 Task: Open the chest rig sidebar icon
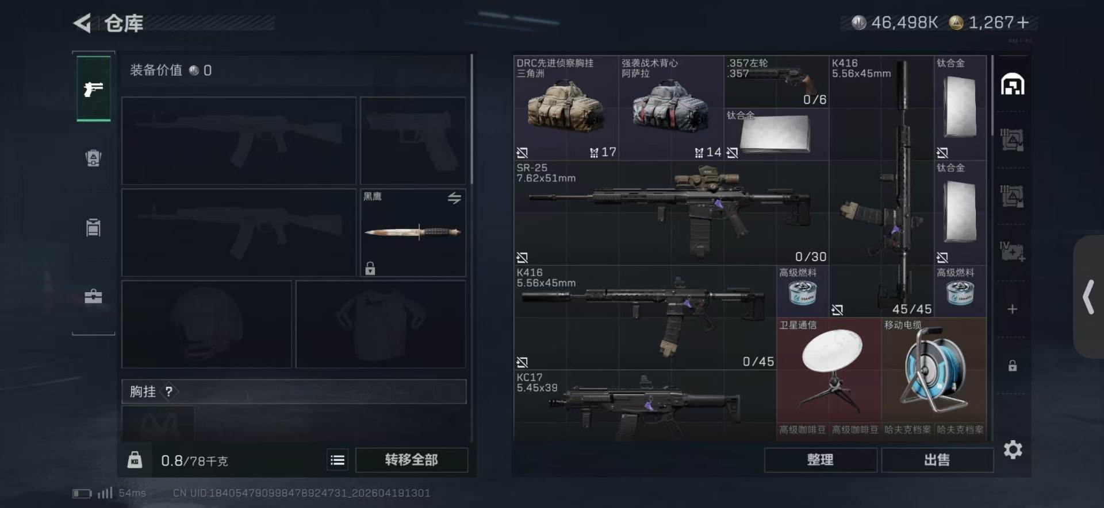pos(93,227)
